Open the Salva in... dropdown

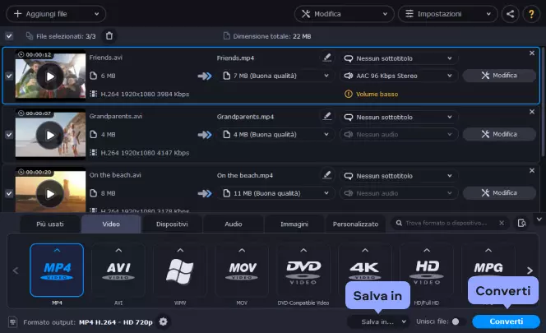tap(378, 321)
